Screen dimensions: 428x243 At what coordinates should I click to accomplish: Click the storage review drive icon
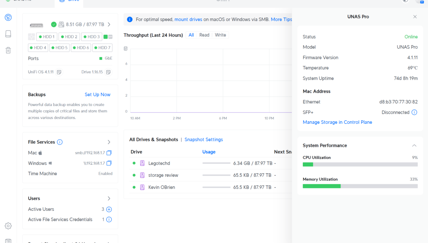pyautogui.click(x=142, y=175)
